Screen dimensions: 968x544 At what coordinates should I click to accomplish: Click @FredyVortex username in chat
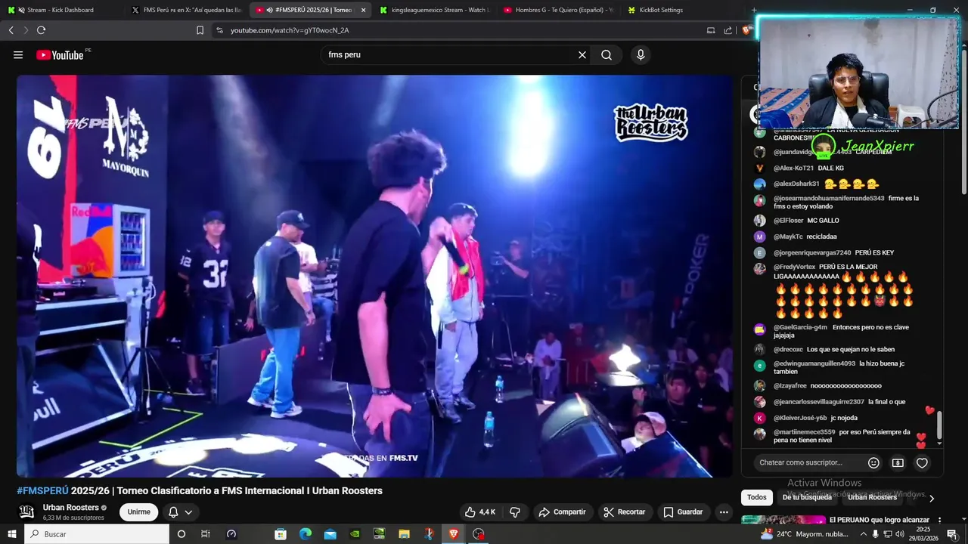[x=794, y=267]
